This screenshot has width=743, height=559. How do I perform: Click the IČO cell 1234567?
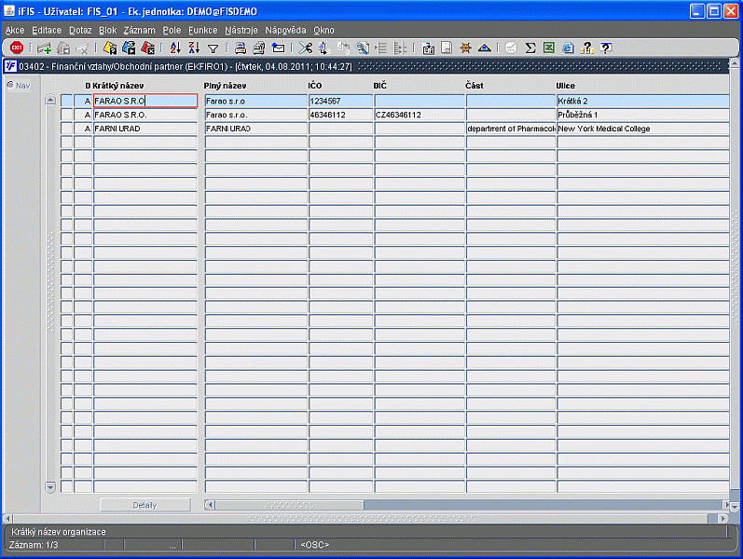[340, 101]
